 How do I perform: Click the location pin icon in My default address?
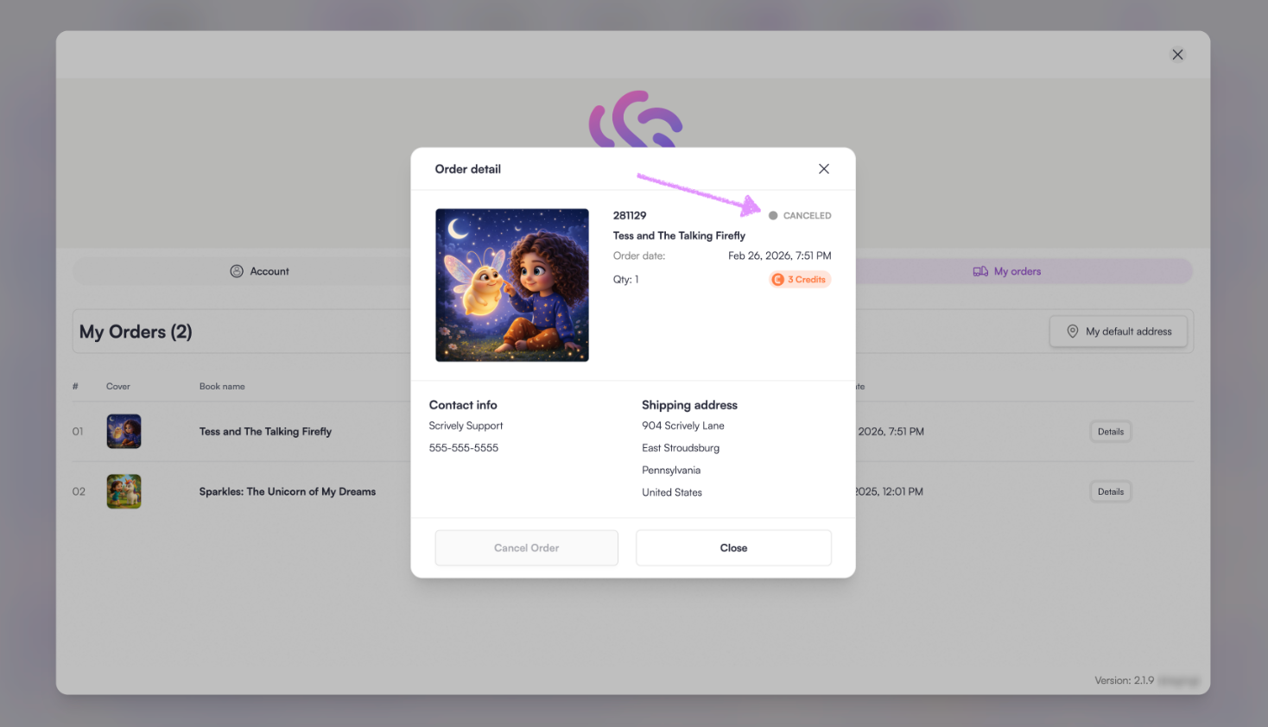[1073, 332]
